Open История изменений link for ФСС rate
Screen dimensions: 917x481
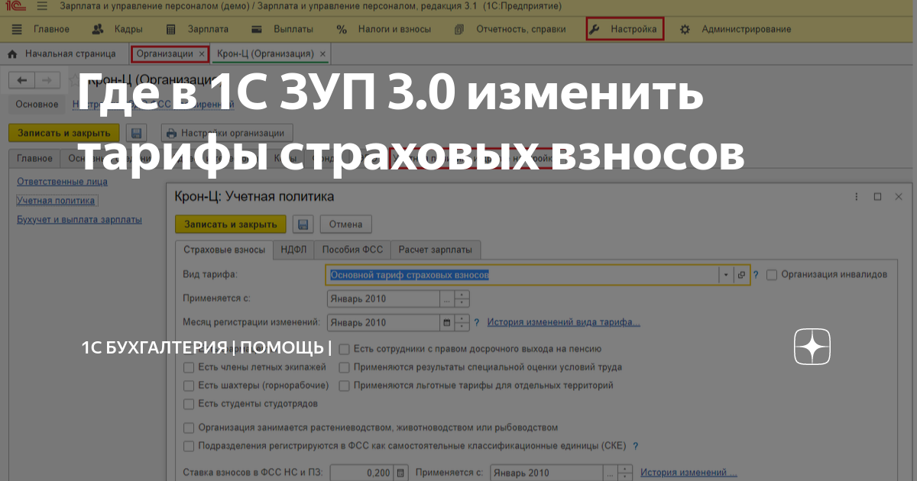(689, 473)
